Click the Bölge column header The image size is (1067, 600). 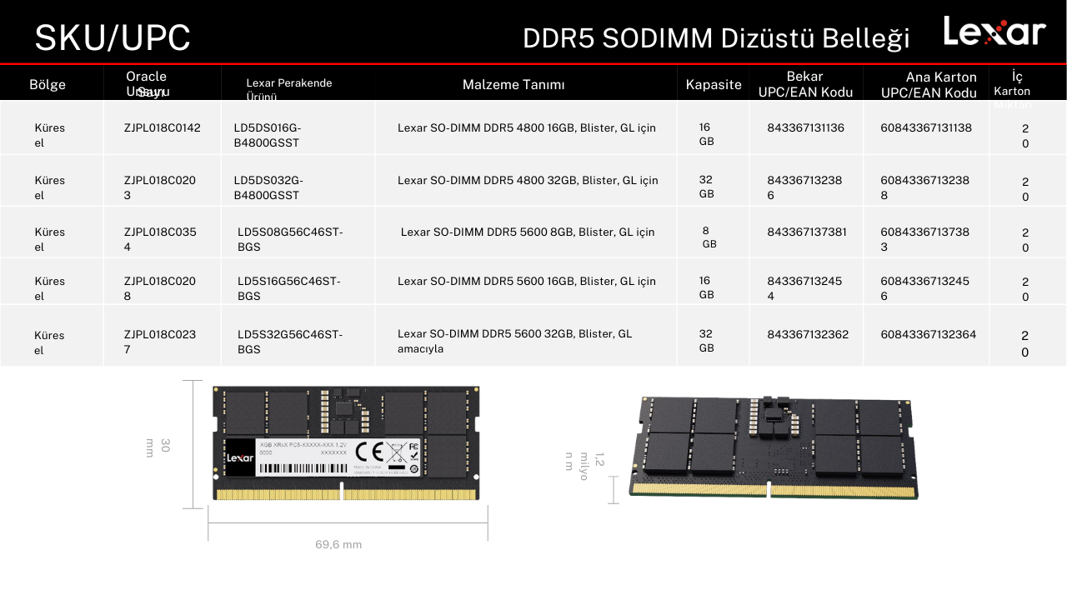click(x=48, y=84)
